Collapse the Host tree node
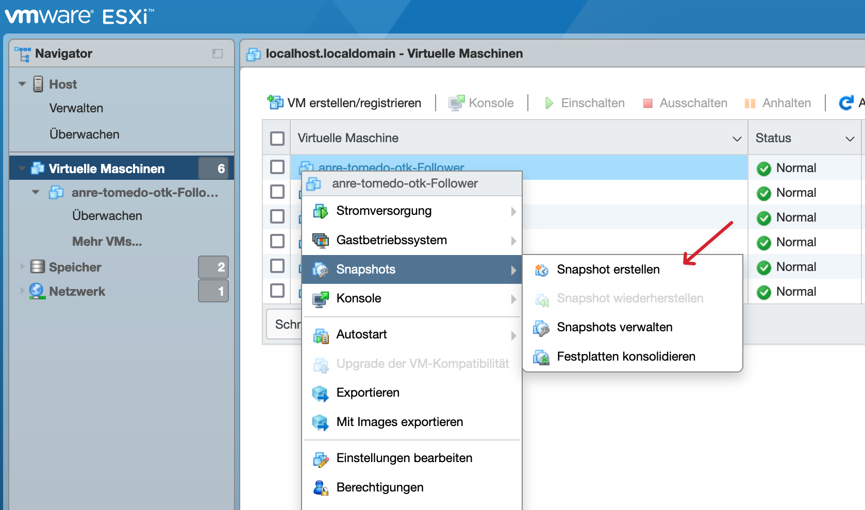 click(22, 84)
